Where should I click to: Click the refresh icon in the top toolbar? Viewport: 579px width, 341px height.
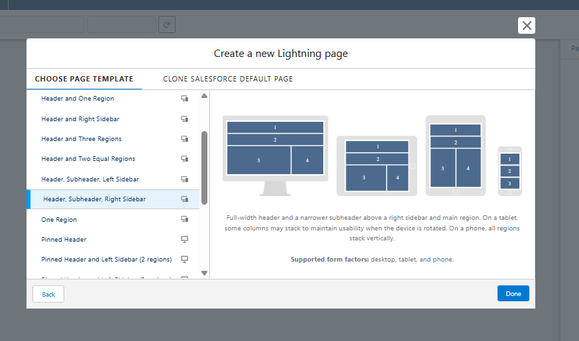pos(167,25)
